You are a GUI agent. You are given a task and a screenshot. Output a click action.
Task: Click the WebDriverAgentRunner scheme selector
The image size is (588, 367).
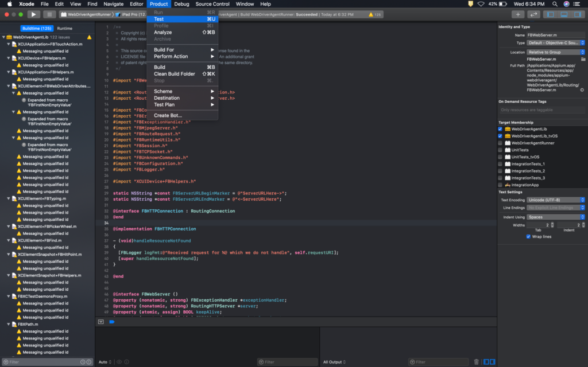86,14
